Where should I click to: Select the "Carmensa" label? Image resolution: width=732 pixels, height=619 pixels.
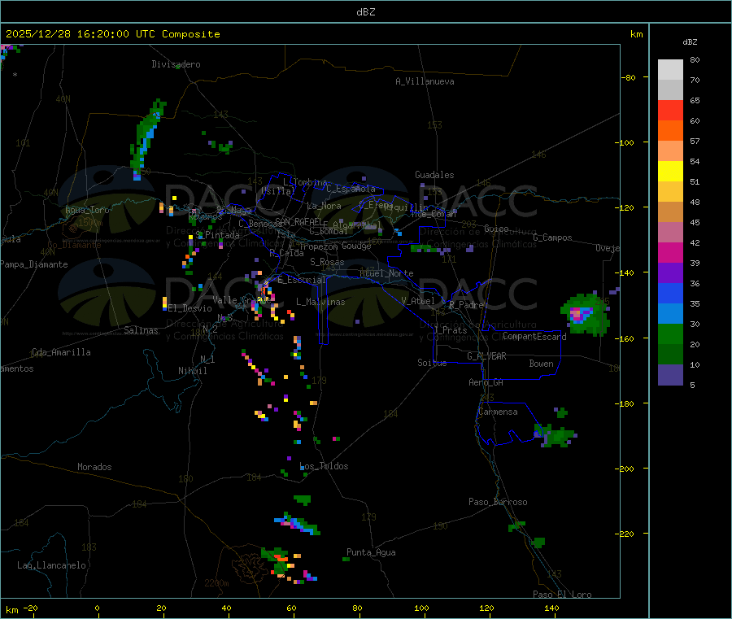(498, 412)
